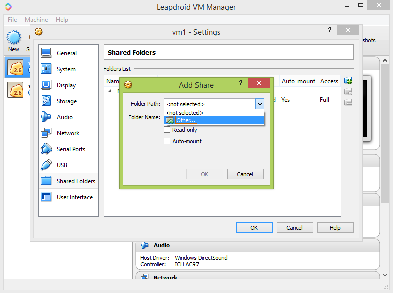Select the second 2.6 VM icon
The image size is (393, 293).
[x=15, y=90]
